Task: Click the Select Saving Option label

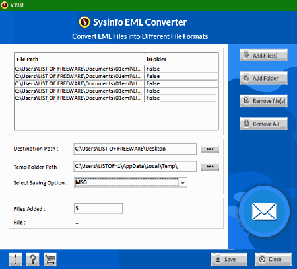Action: pos(40,183)
